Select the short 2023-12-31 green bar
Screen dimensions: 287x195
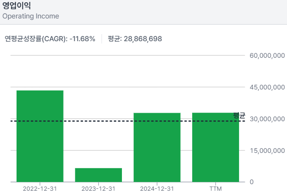[99, 175]
